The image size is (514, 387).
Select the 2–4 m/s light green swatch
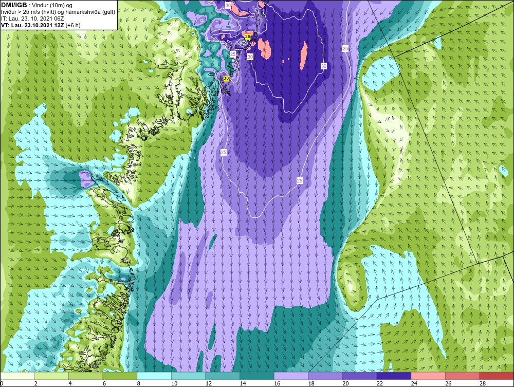click(x=51, y=376)
